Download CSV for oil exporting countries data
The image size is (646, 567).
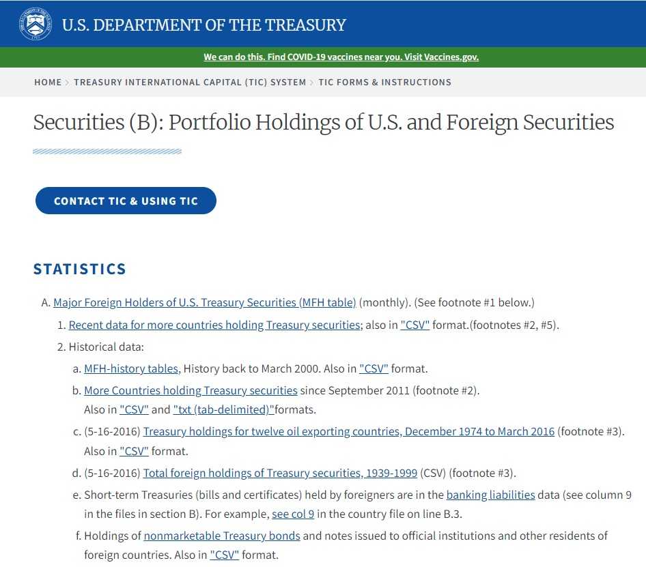click(134, 451)
